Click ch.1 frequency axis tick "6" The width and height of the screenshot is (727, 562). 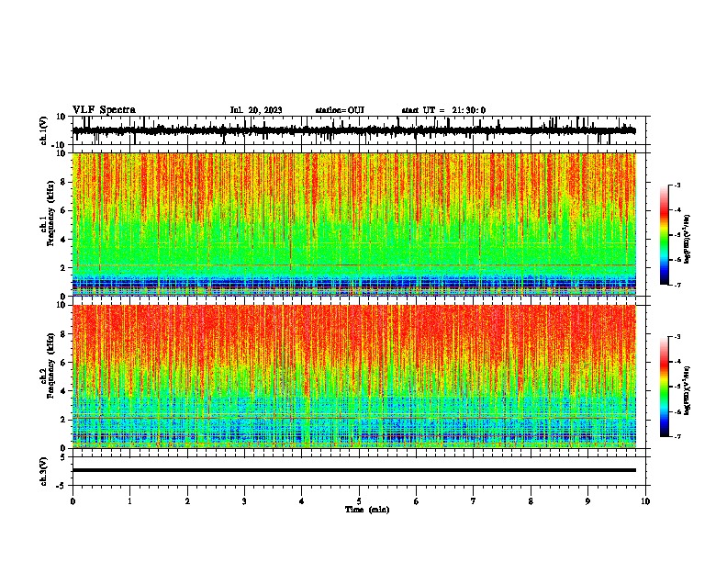click(62, 210)
